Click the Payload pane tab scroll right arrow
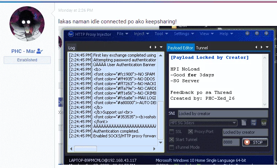Viewport: 277px width, 168px height. (x=262, y=47)
